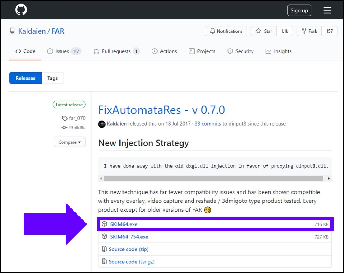Download SKIM64_754.exe asset
344x273 pixels.
click(129, 237)
